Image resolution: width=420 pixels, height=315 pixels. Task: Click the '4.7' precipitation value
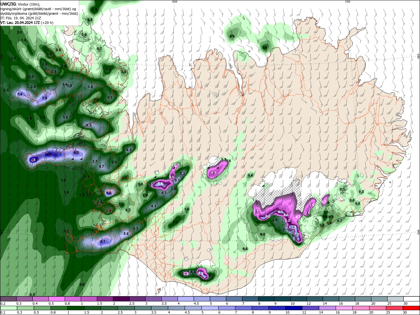click(101, 166)
